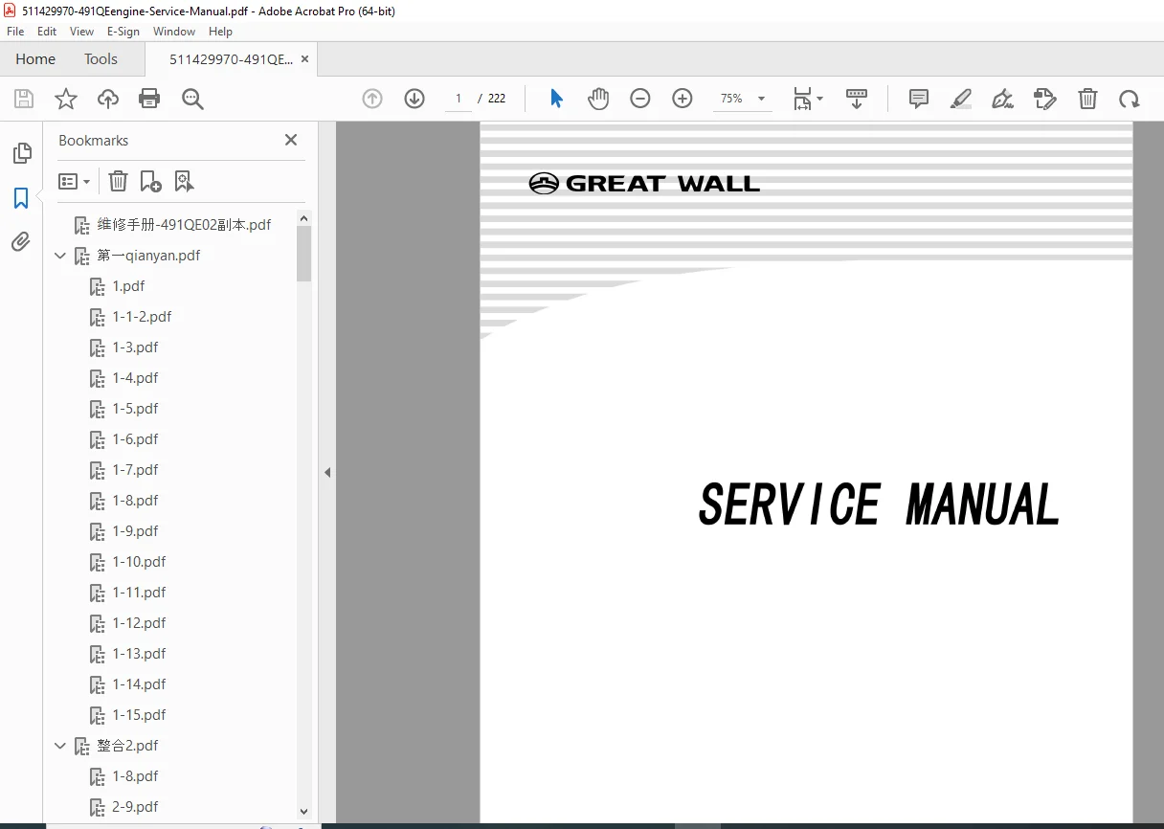Image resolution: width=1164 pixels, height=829 pixels.
Task: Click the upload to cloud icon
Action: 108,99
